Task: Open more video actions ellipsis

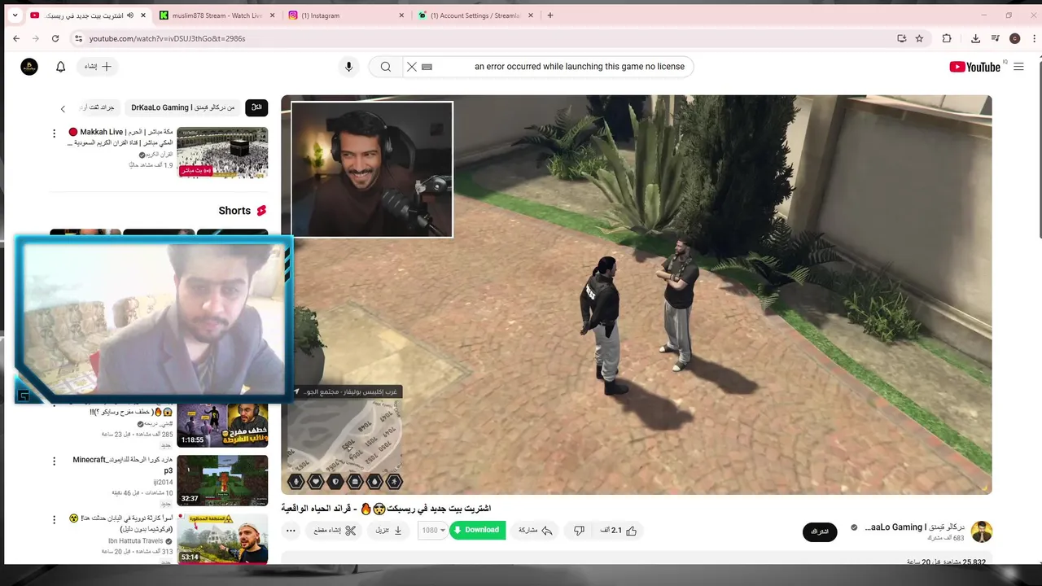Action: pos(291,531)
